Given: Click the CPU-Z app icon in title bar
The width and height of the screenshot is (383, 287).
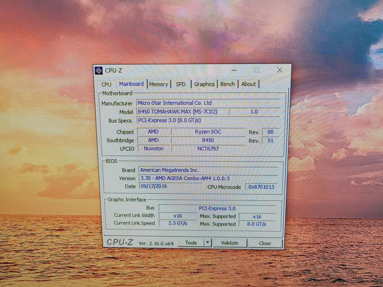Looking at the screenshot, I should [x=99, y=71].
